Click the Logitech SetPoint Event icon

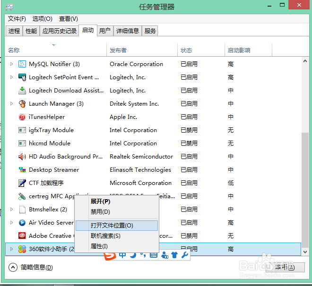click(22, 77)
